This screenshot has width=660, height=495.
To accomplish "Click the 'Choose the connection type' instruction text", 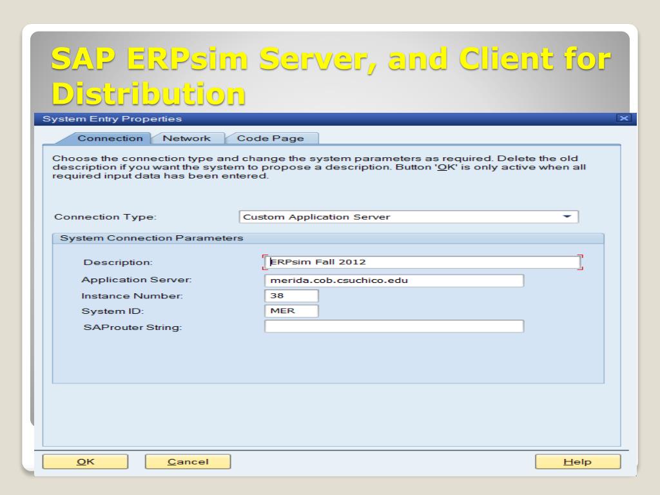I will [319, 167].
